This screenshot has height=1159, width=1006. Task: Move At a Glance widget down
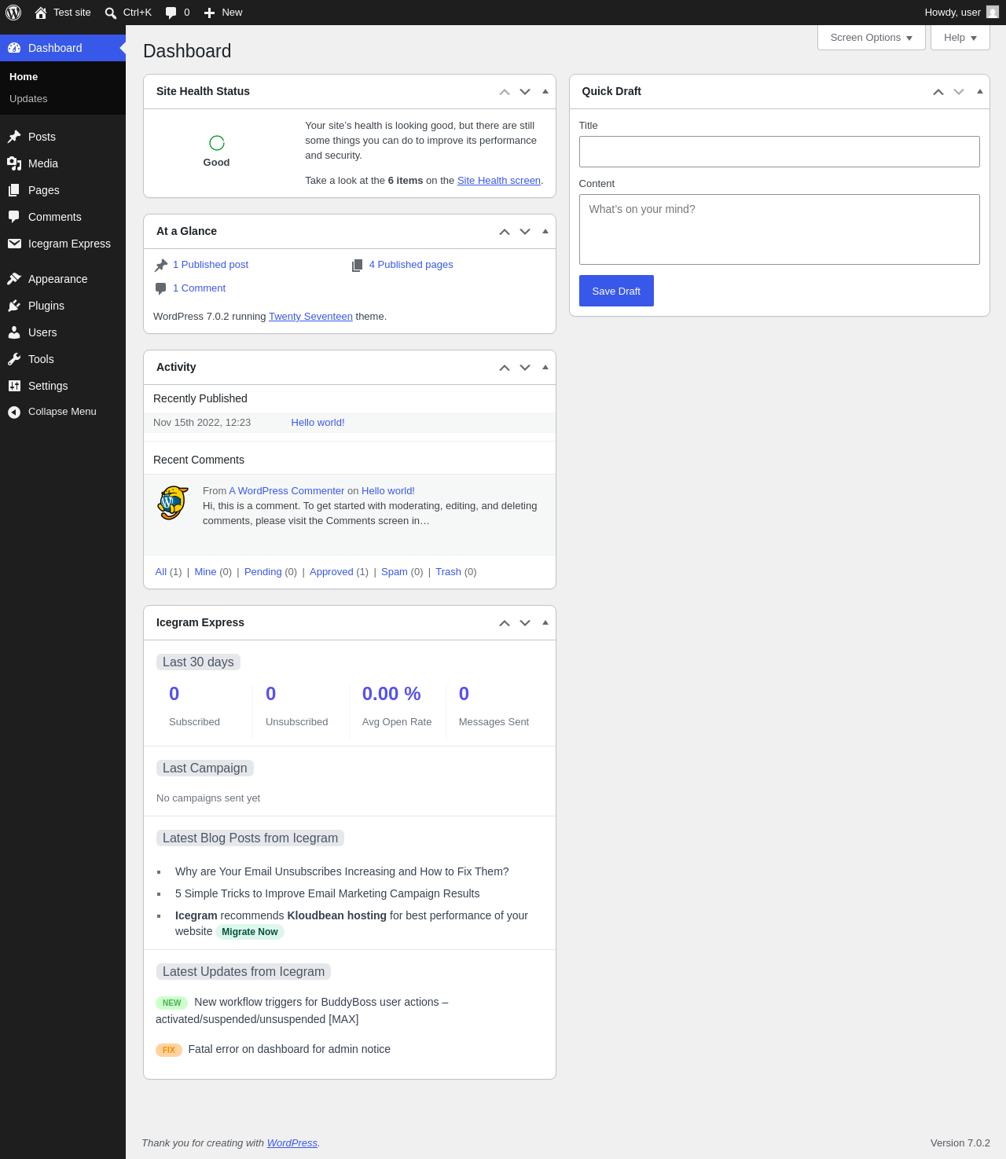click(x=525, y=232)
